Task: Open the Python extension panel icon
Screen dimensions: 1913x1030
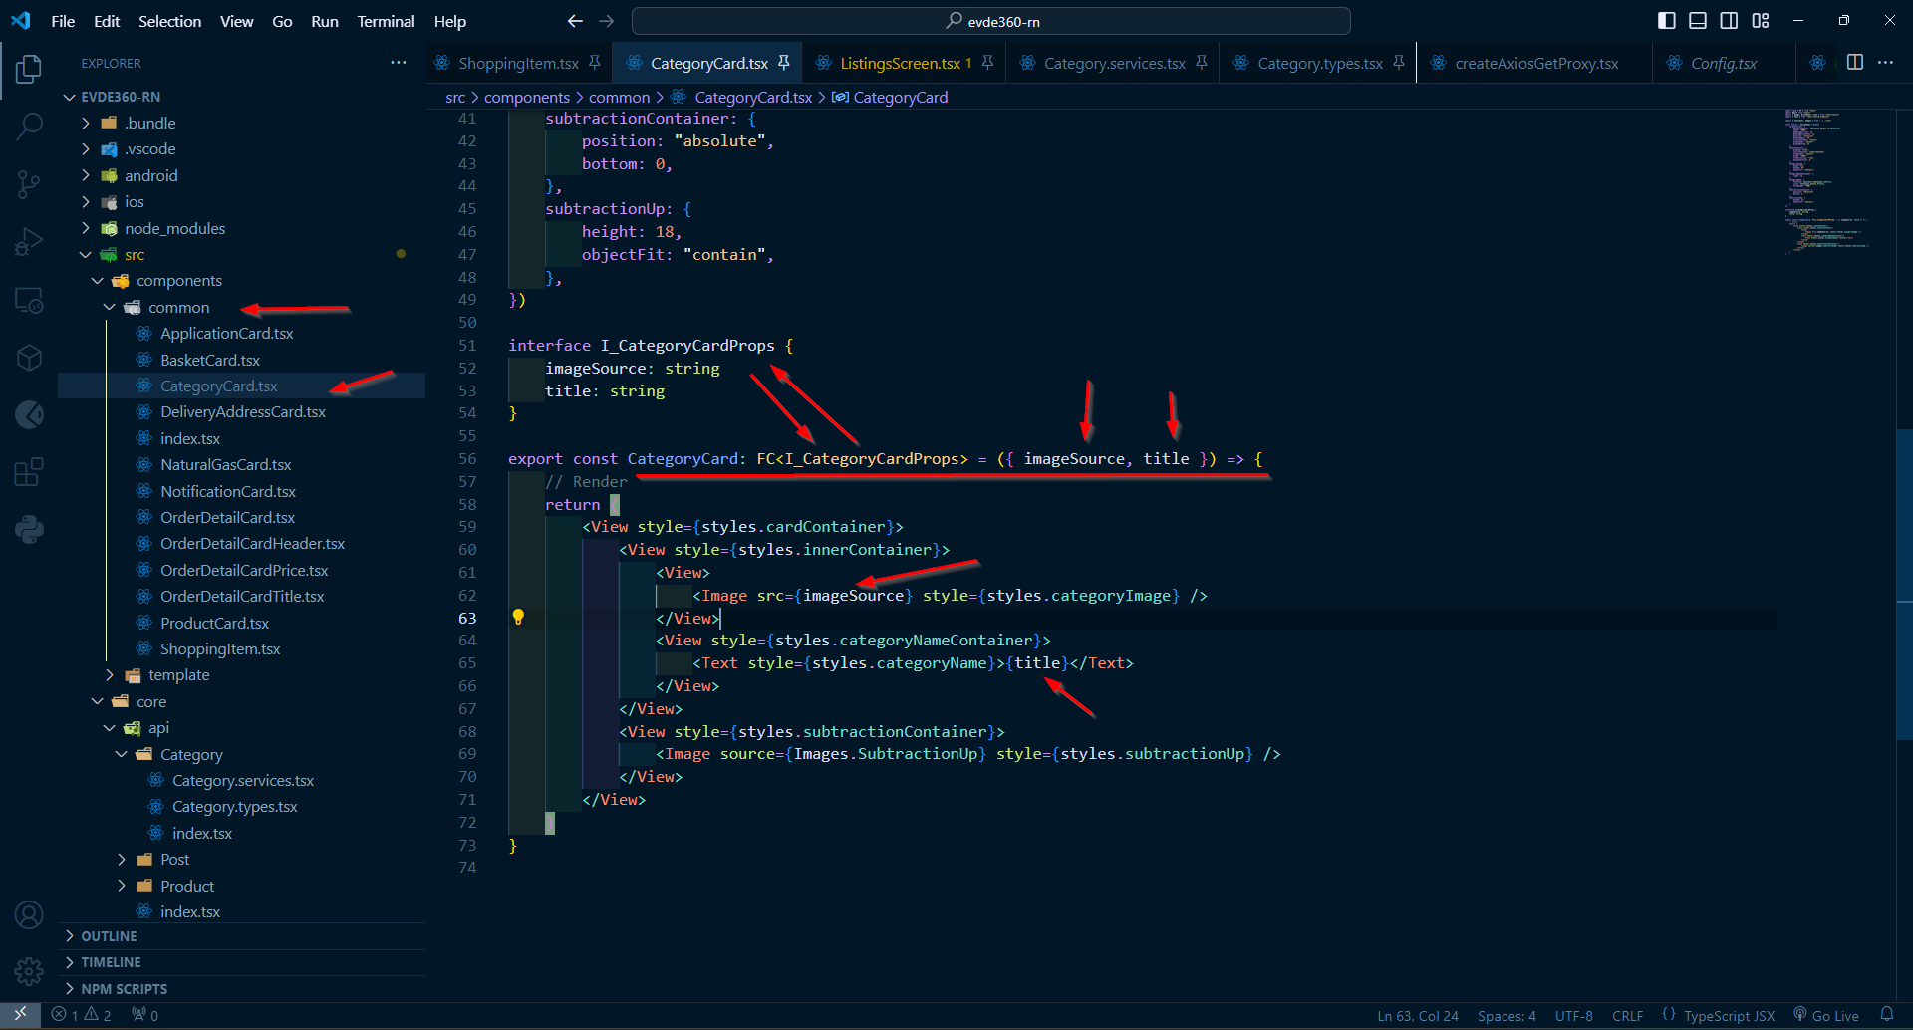Action: click(29, 529)
